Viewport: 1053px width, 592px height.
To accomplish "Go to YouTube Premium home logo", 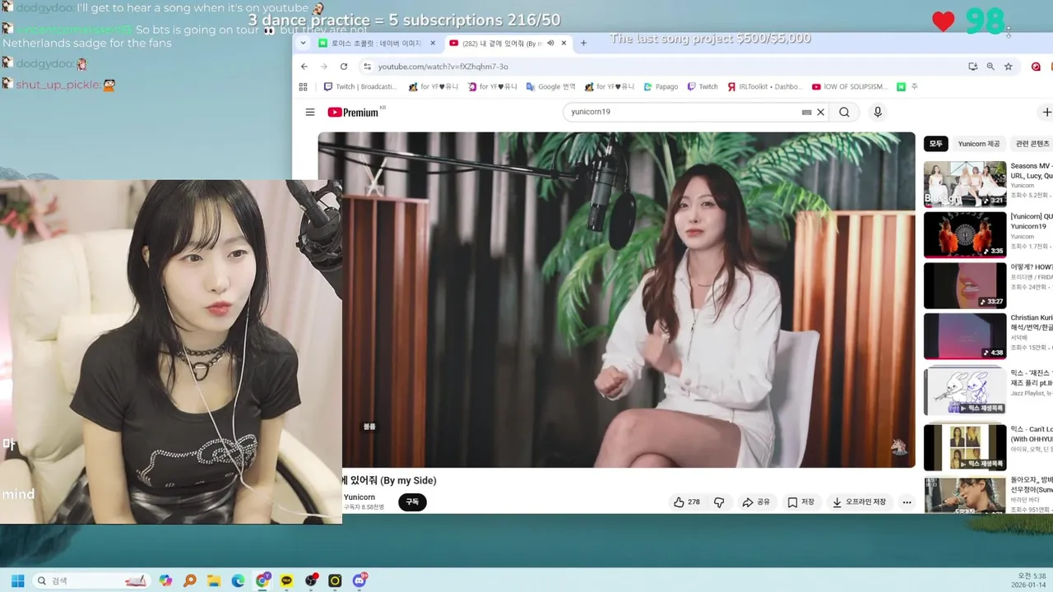I will [x=354, y=113].
